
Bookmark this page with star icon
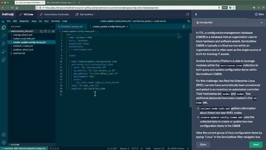tap(234, 7)
